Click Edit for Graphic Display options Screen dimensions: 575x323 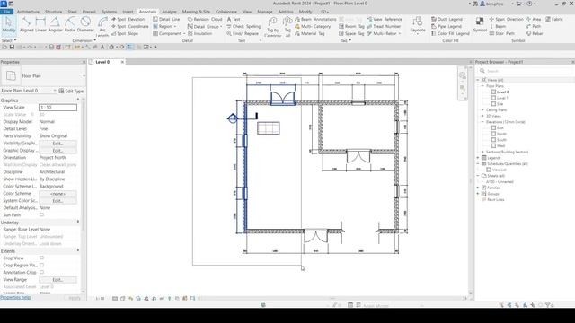[57, 151]
